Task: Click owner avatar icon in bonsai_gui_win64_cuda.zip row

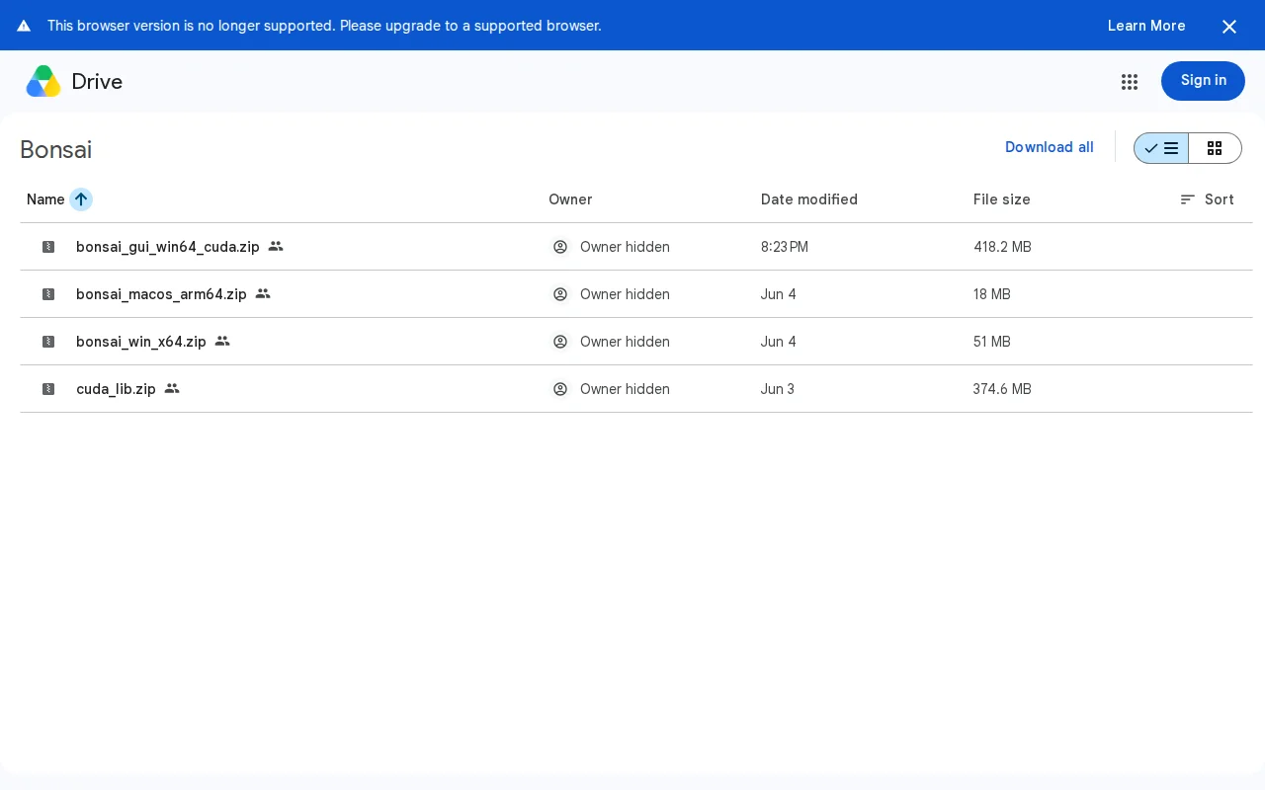Action: (560, 247)
